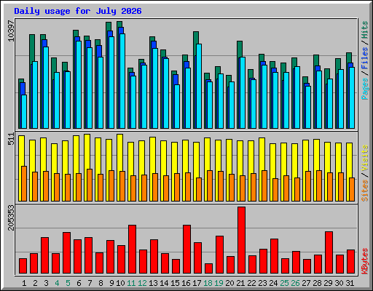This screenshot has width=373, height=291.
Task: Click day 16 on the x-axis
Action: 186,283
